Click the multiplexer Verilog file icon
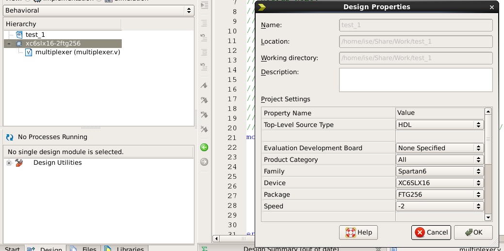Image resolution: width=504 pixels, height=251 pixels. pyautogui.click(x=29, y=52)
